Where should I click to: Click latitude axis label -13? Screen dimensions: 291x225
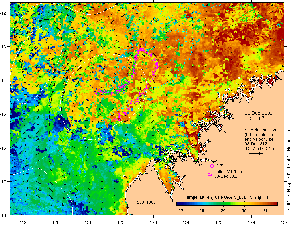(x=4, y=47)
